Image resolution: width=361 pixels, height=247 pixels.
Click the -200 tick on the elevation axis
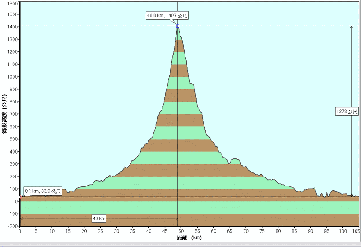13,226
